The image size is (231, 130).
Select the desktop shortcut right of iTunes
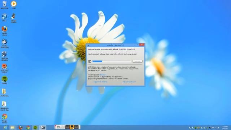pyautogui.click(x=14, y=18)
